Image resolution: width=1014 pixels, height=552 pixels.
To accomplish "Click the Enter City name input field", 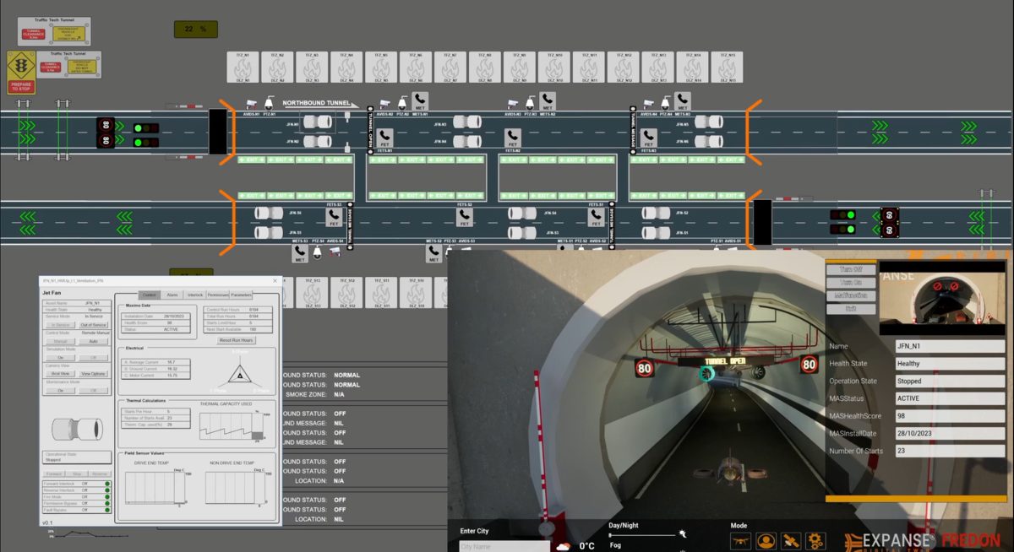I will tap(504, 546).
